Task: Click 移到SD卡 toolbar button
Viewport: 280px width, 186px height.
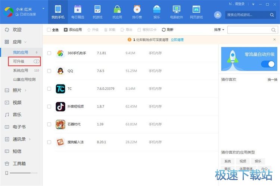Action: [x=147, y=30]
